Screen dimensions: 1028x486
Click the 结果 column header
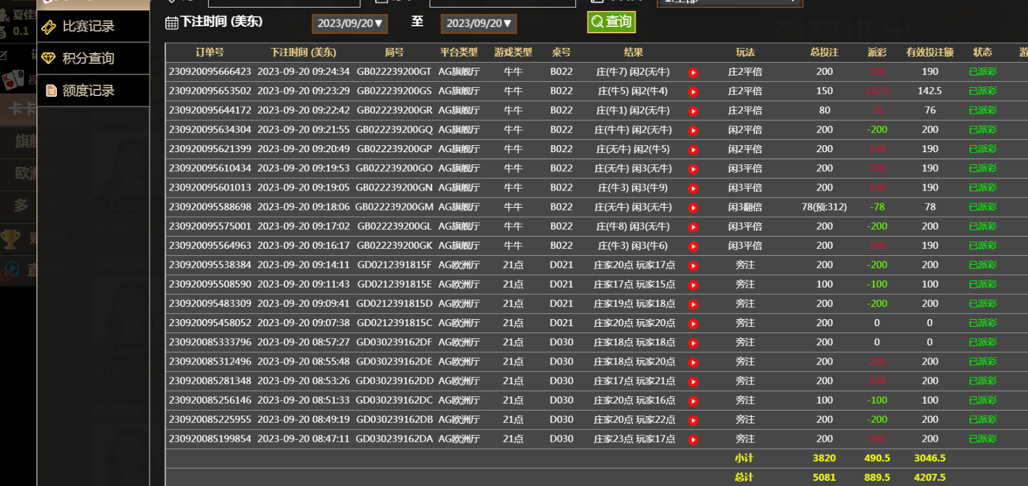pos(633,52)
